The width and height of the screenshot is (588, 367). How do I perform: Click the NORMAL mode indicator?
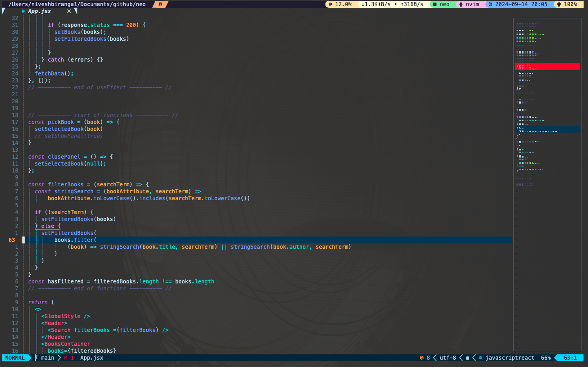(15, 358)
